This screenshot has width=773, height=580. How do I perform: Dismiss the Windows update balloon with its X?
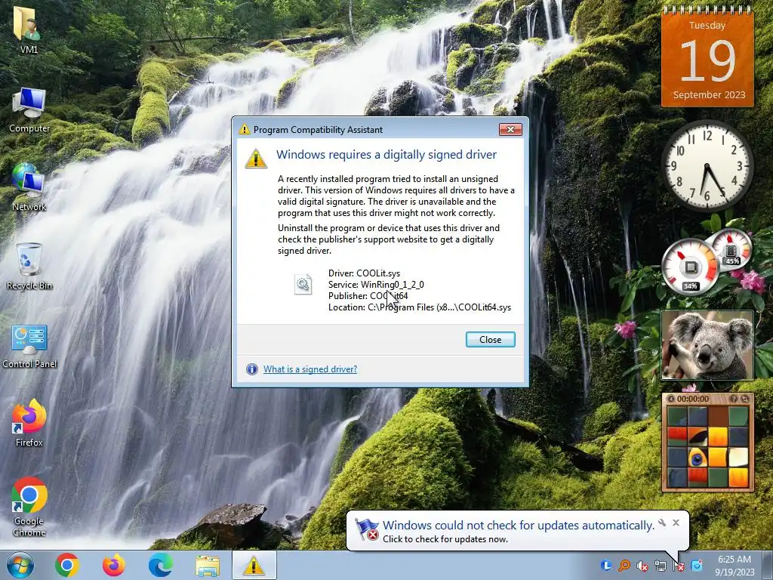(x=676, y=523)
